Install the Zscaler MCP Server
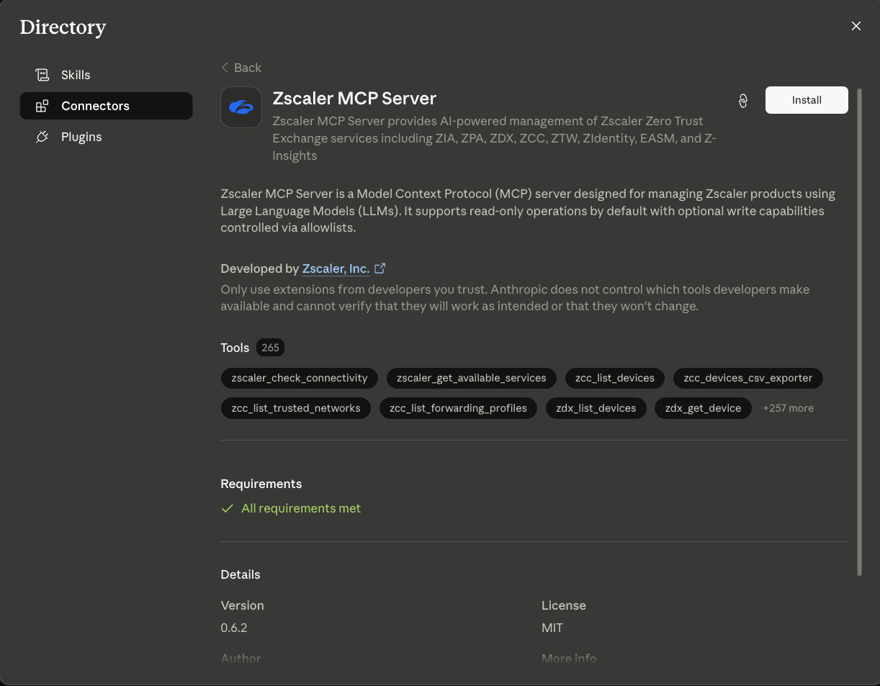Viewport: 880px width, 686px height. pyautogui.click(x=807, y=100)
